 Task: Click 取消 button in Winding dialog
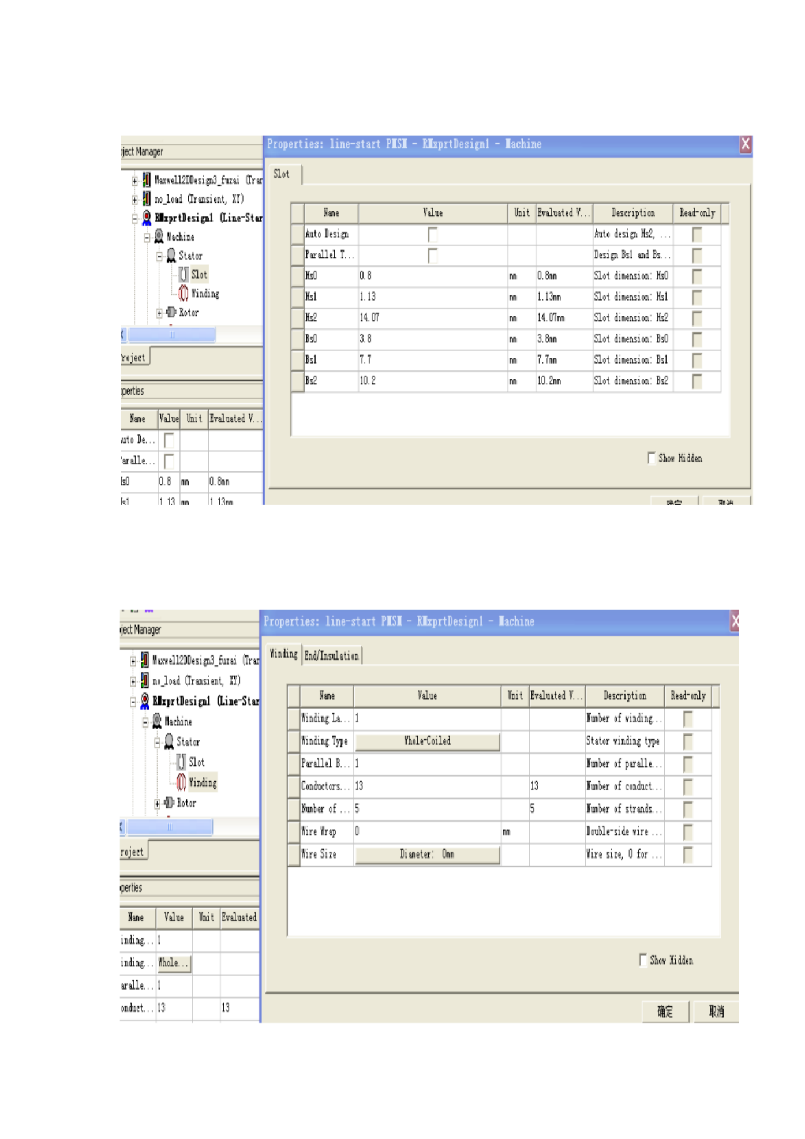point(716,1011)
